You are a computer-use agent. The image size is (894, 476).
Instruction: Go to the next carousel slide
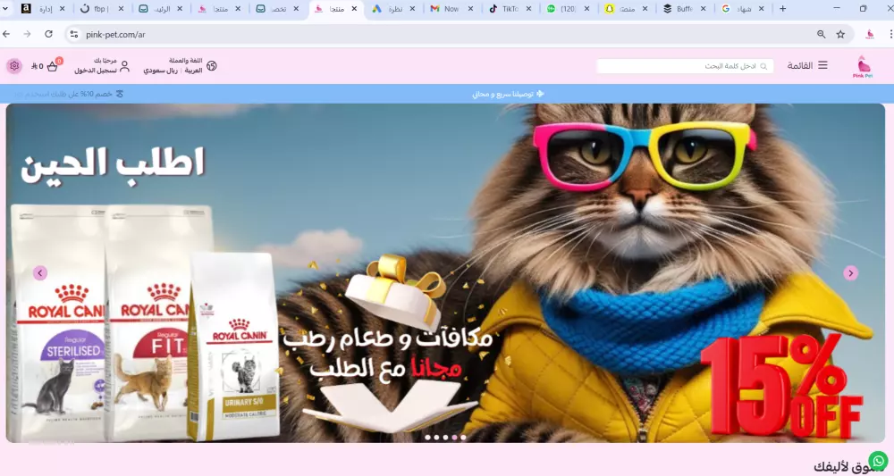pos(851,273)
